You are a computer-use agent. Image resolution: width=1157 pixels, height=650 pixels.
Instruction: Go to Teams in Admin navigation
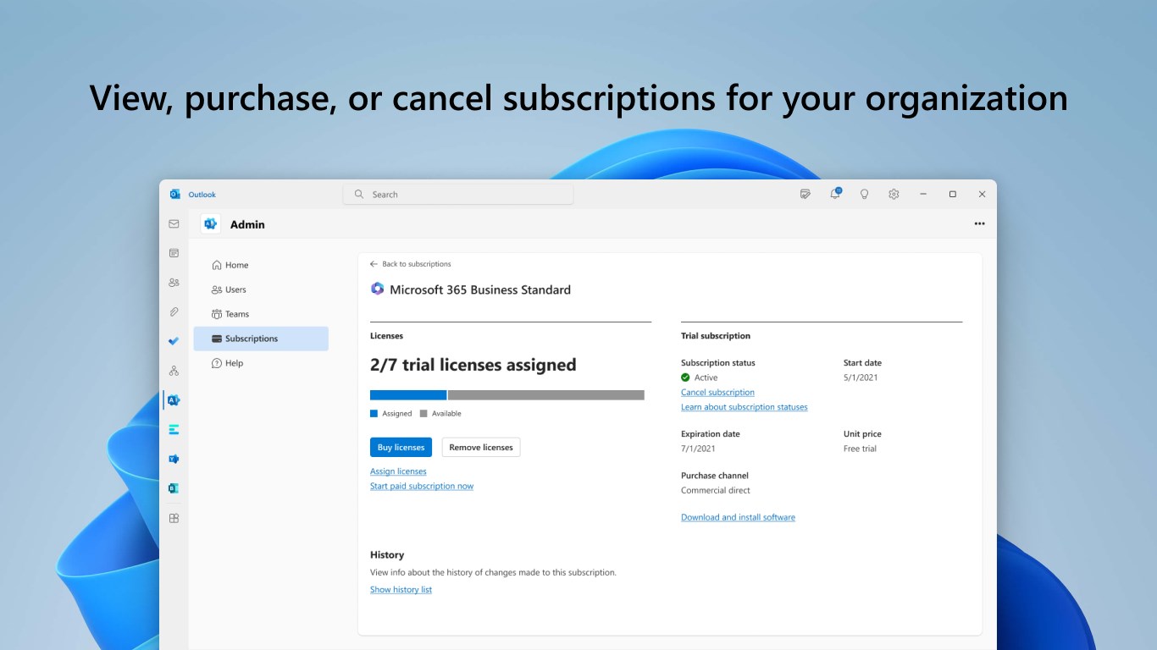pyautogui.click(x=261, y=314)
